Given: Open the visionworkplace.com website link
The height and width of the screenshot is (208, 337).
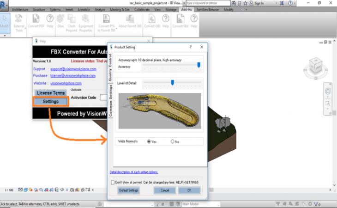Looking at the screenshot, I should [66, 83].
